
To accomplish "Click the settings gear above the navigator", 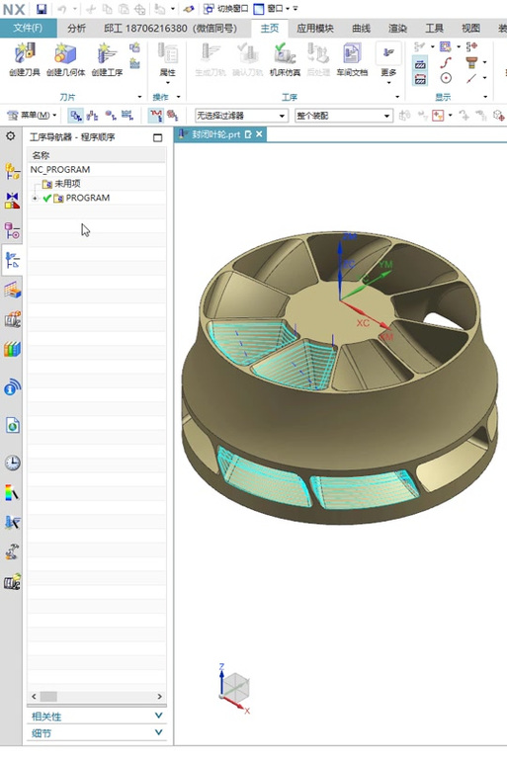I will 10,136.
